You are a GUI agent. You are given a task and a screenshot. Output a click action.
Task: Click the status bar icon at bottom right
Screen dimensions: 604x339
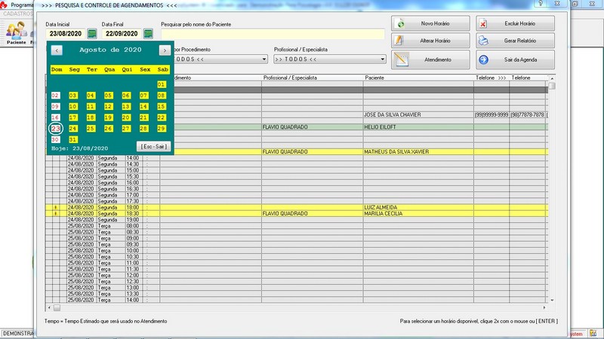point(593,333)
